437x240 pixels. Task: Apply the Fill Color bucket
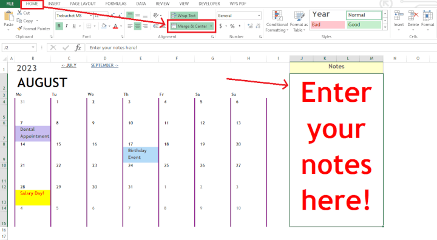[104, 26]
